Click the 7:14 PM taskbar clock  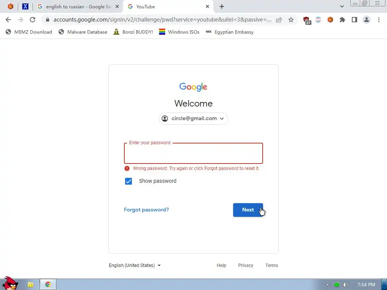click(366, 285)
